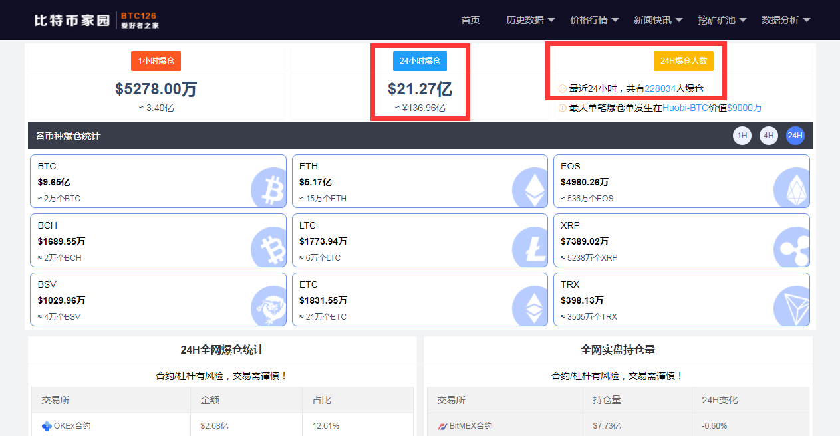Click the Litecoin icon in LTC card

(531, 247)
